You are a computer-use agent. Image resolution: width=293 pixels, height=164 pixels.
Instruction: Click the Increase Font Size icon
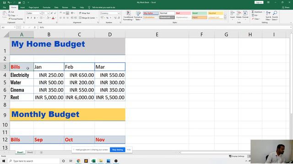click(x=52, y=13)
